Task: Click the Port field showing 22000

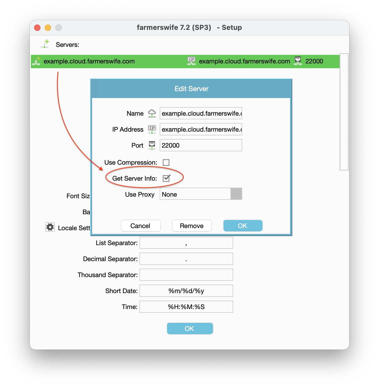Action: 201,145
